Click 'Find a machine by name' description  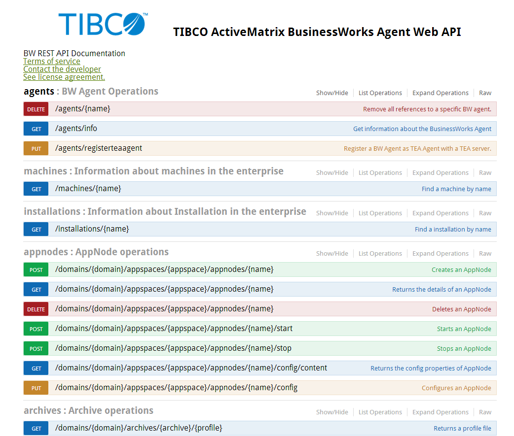click(x=456, y=189)
